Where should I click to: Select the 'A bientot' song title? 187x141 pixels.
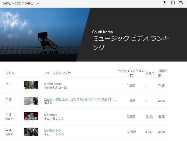pos(50,115)
